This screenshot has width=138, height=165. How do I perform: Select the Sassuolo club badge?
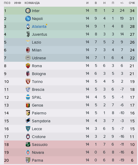tap(28, 144)
